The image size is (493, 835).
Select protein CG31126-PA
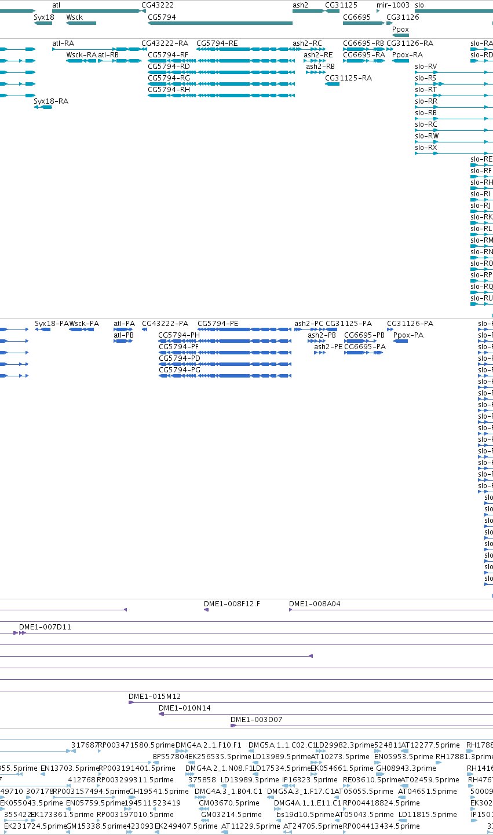click(410, 324)
